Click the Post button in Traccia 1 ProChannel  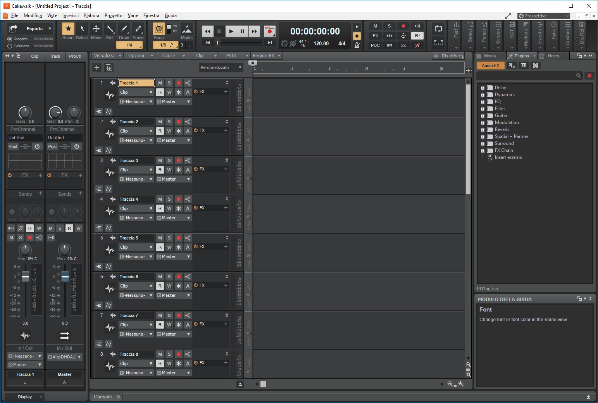pos(13,146)
